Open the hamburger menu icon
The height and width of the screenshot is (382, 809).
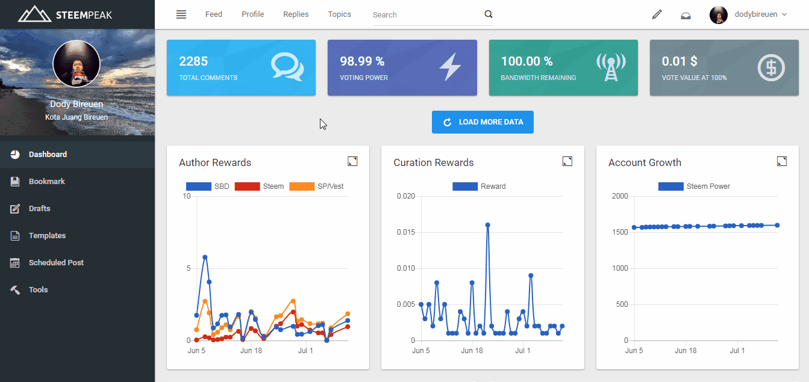181,14
